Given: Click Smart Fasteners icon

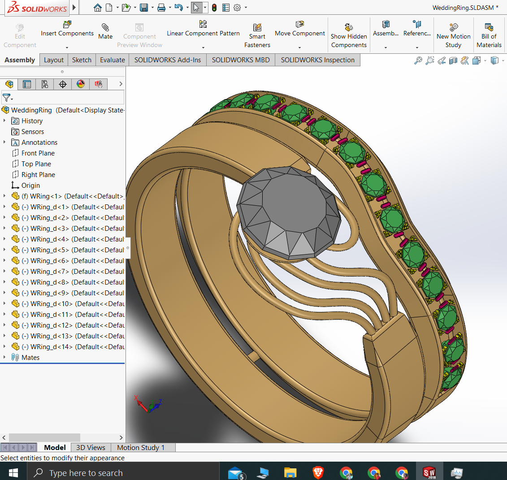Looking at the screenshot, I should click(257, 28).
